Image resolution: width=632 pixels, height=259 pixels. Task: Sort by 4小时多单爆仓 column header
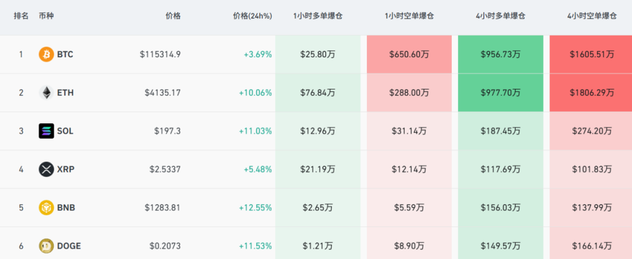pos(500,16)
